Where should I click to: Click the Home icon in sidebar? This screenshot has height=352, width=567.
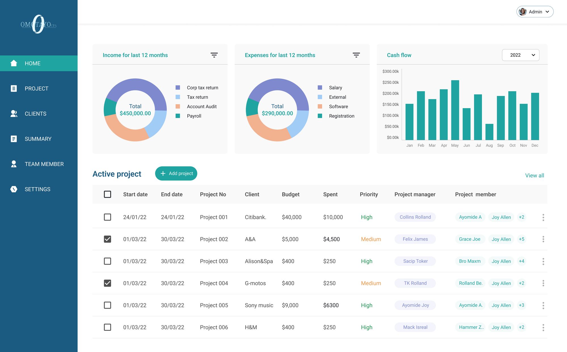click(x=14, y=63)
